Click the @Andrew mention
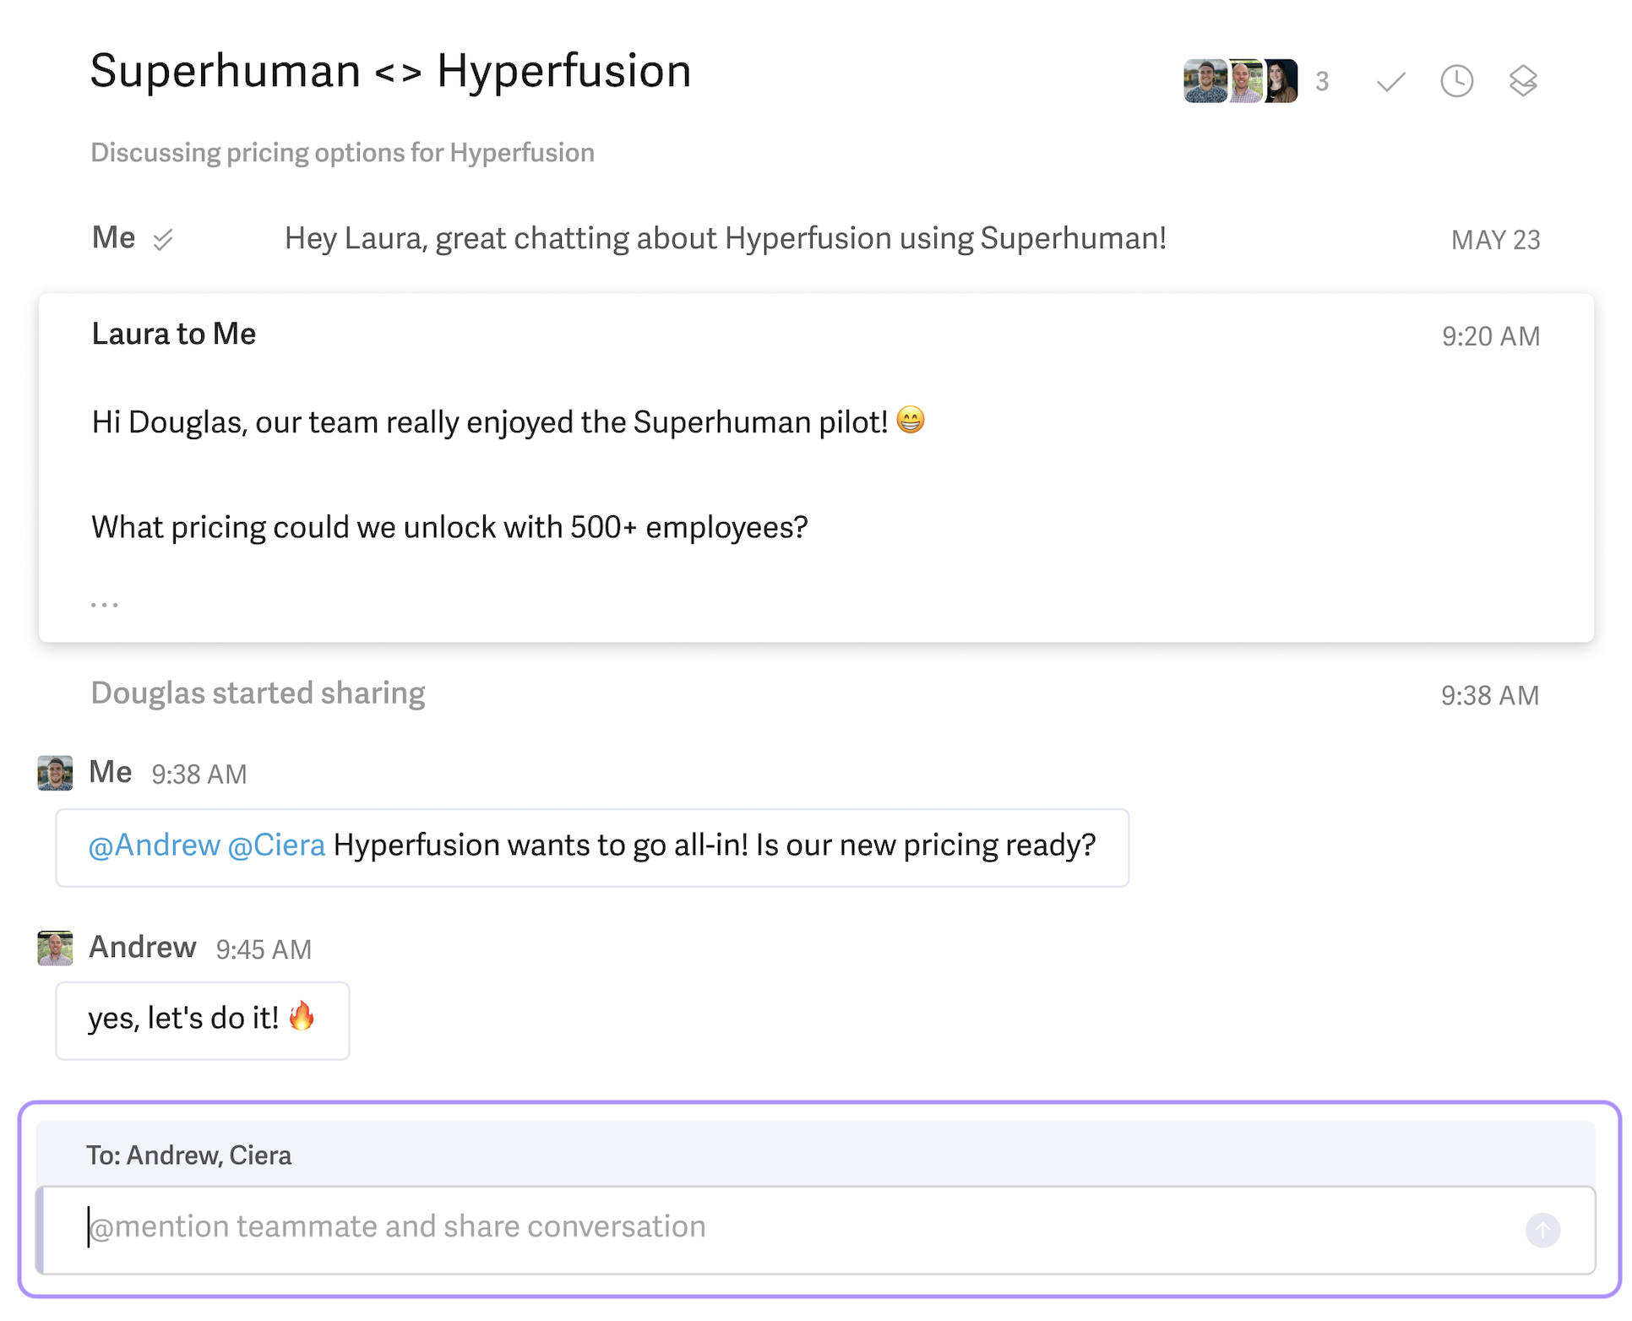This screenshot has height=1321, width=1632. tap(155, 845)
